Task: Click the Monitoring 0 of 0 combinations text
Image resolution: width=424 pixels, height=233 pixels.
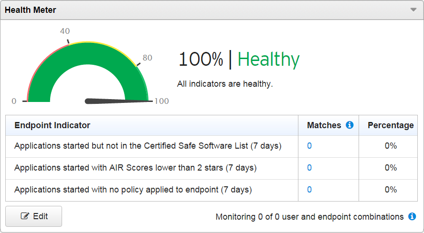Action: (x=309, y=217)
